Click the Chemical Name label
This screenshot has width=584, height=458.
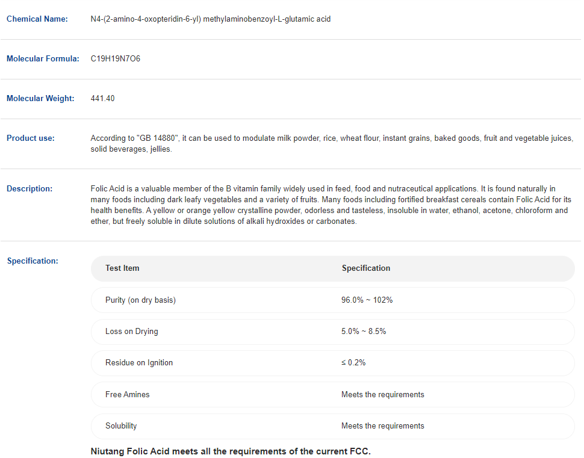[37, 19]
